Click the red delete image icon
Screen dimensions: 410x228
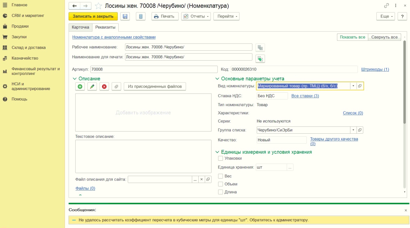tap(104, 87)
